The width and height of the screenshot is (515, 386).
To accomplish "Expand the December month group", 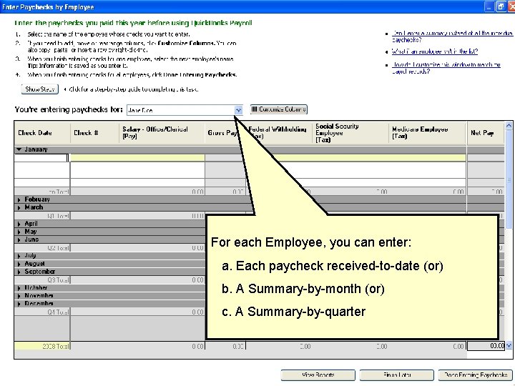I will (x=19, y=304).
